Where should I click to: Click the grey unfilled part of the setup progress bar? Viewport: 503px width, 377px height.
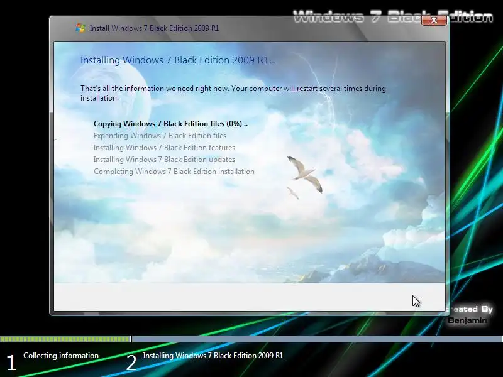[x=318, y=339]
